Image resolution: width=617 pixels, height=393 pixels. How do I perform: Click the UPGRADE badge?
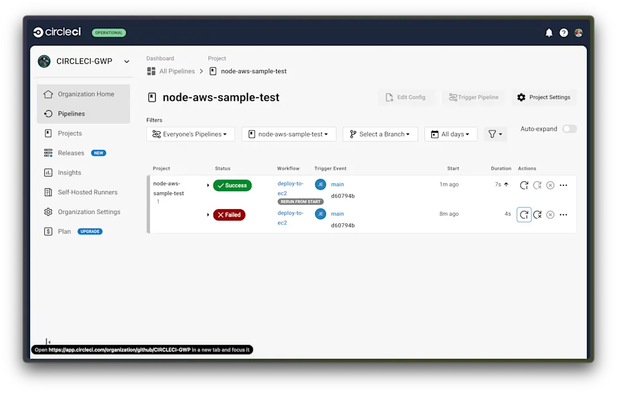click(x=90, y=232)
